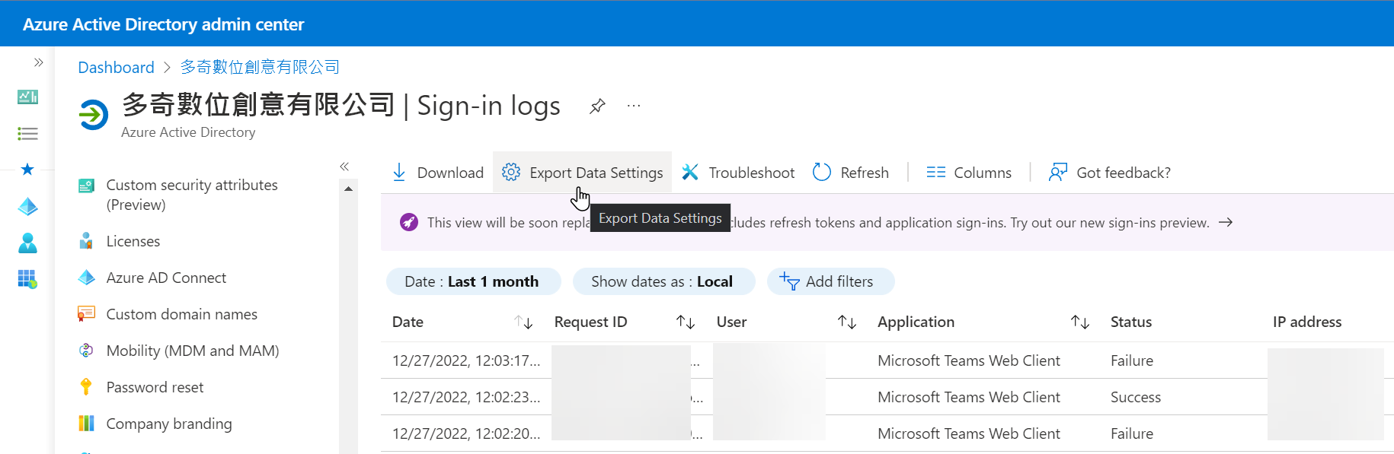
Task: Open the more options ellipsis next to title
Action: [x=634, y=106]
